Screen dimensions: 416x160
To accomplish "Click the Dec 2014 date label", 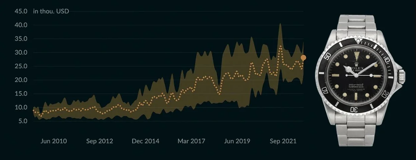I will click(x=145, y=141).
